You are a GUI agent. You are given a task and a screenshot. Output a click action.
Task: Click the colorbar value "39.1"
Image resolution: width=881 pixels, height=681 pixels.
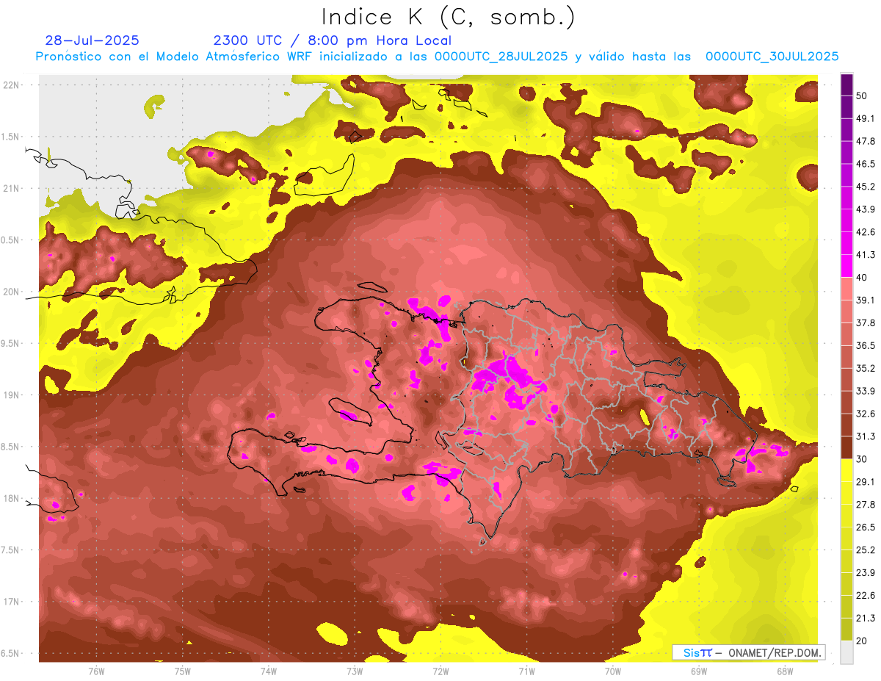pos(865,300)
